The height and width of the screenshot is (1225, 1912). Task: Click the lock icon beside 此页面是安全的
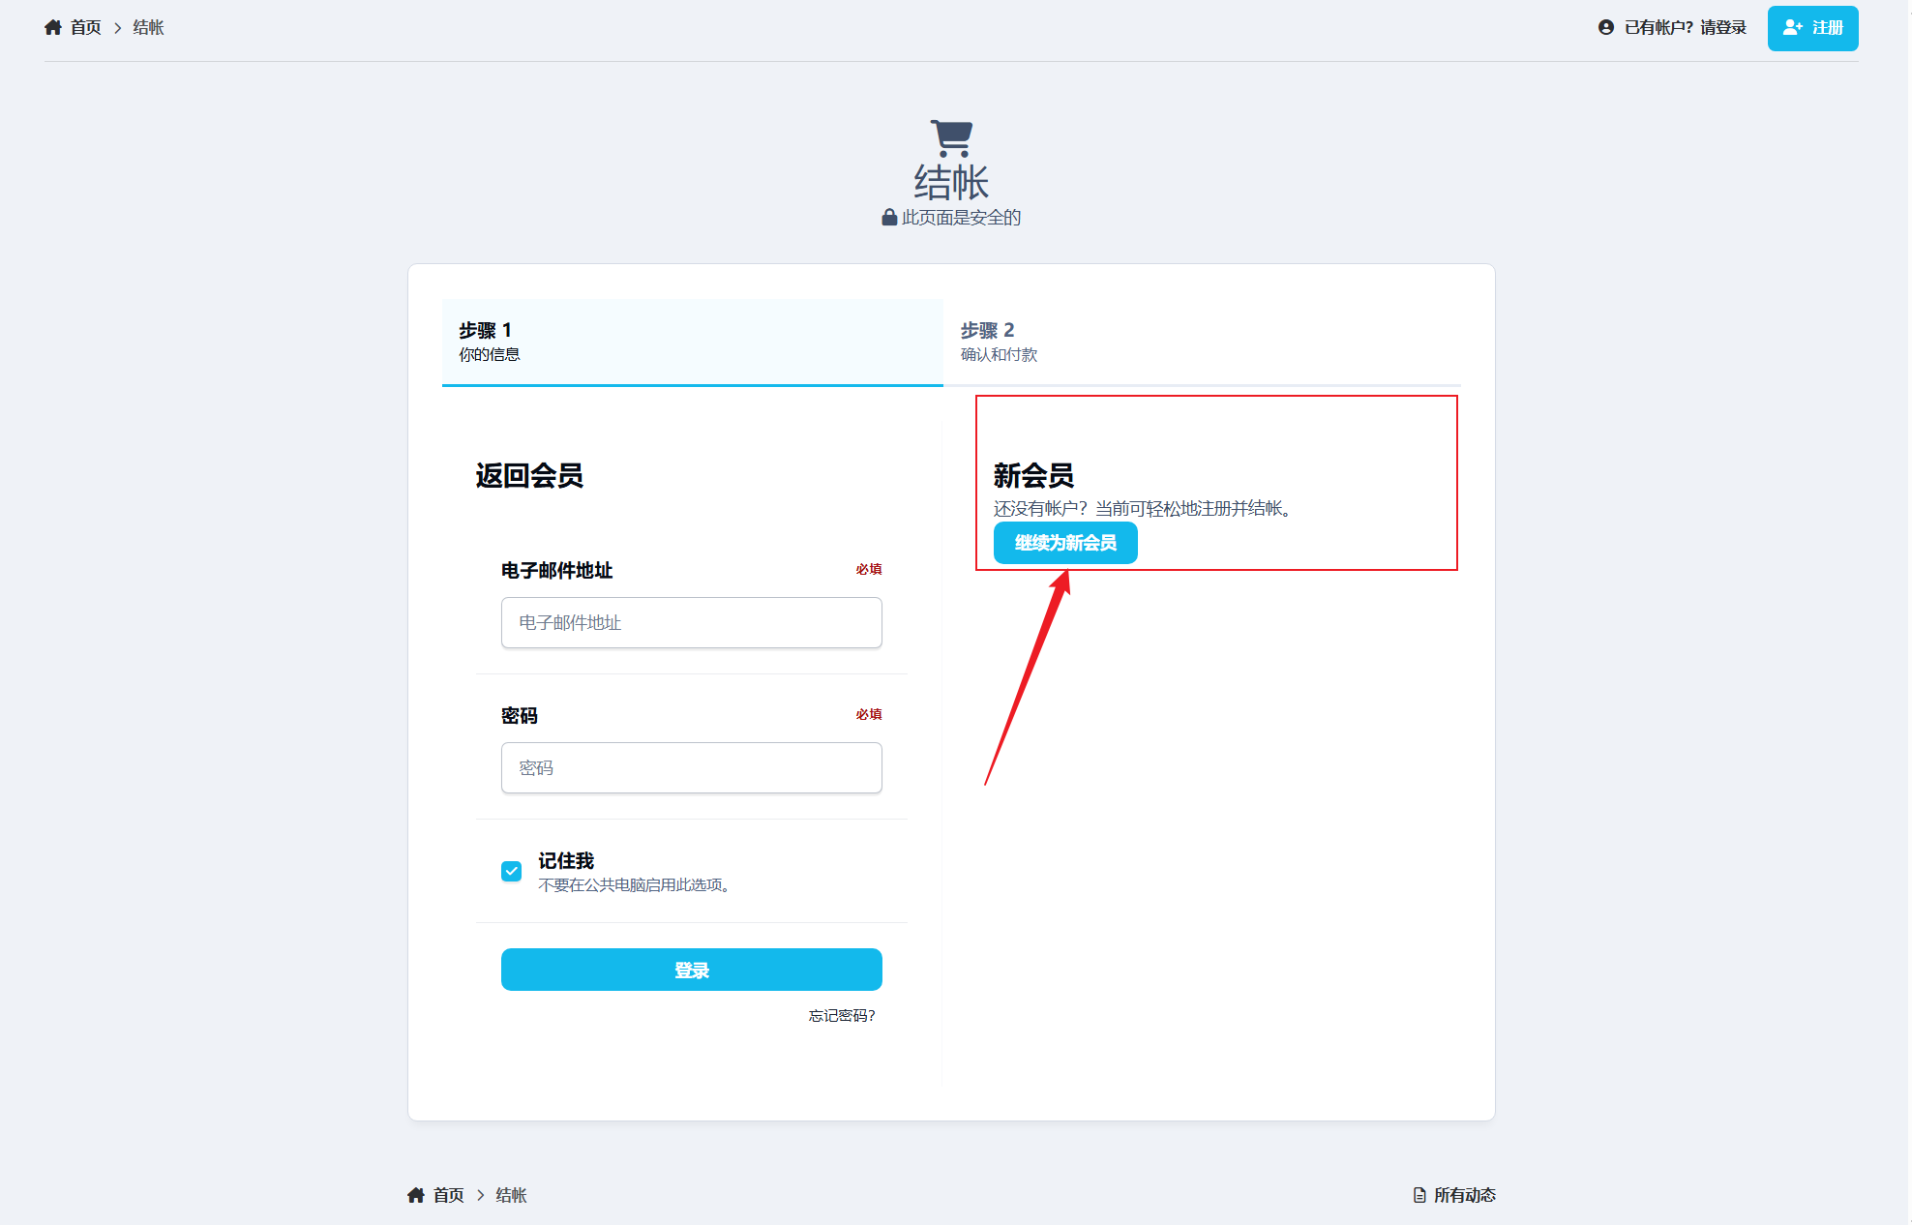[889, 218]
